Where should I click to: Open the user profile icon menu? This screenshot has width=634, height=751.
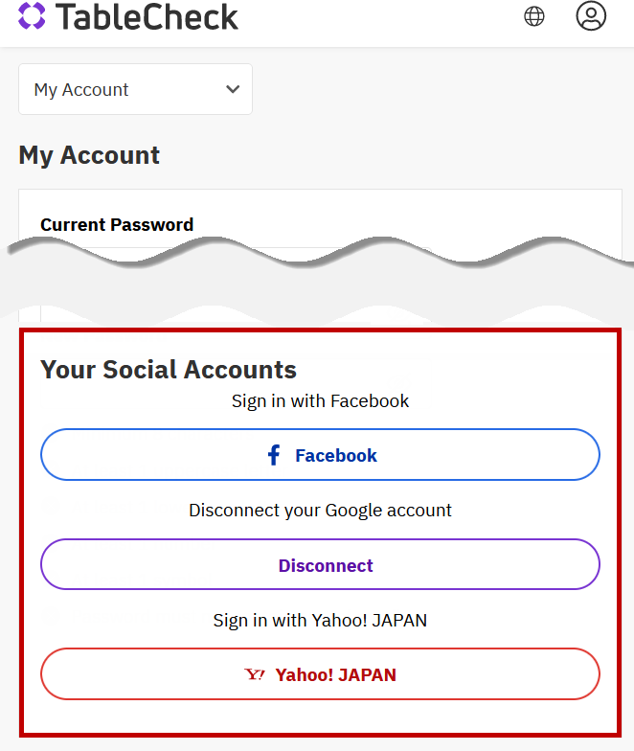coord(591,16)
